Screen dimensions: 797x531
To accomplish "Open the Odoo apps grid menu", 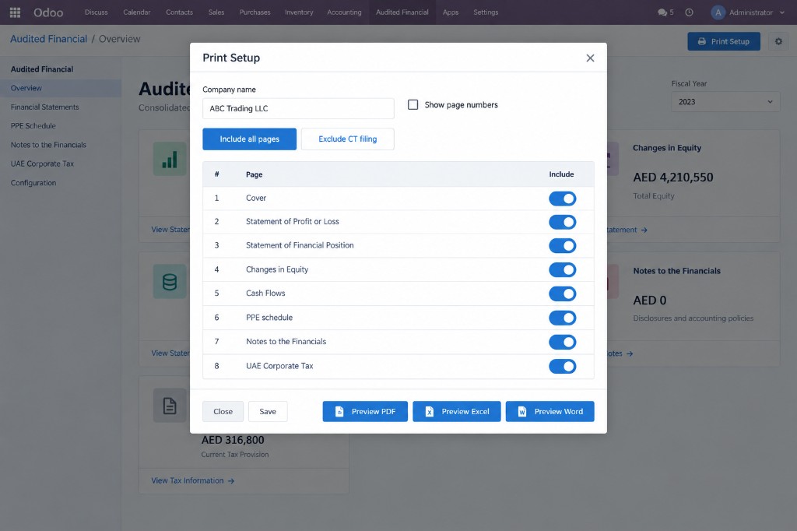I will pyautogui.click(x=16, y=12).
